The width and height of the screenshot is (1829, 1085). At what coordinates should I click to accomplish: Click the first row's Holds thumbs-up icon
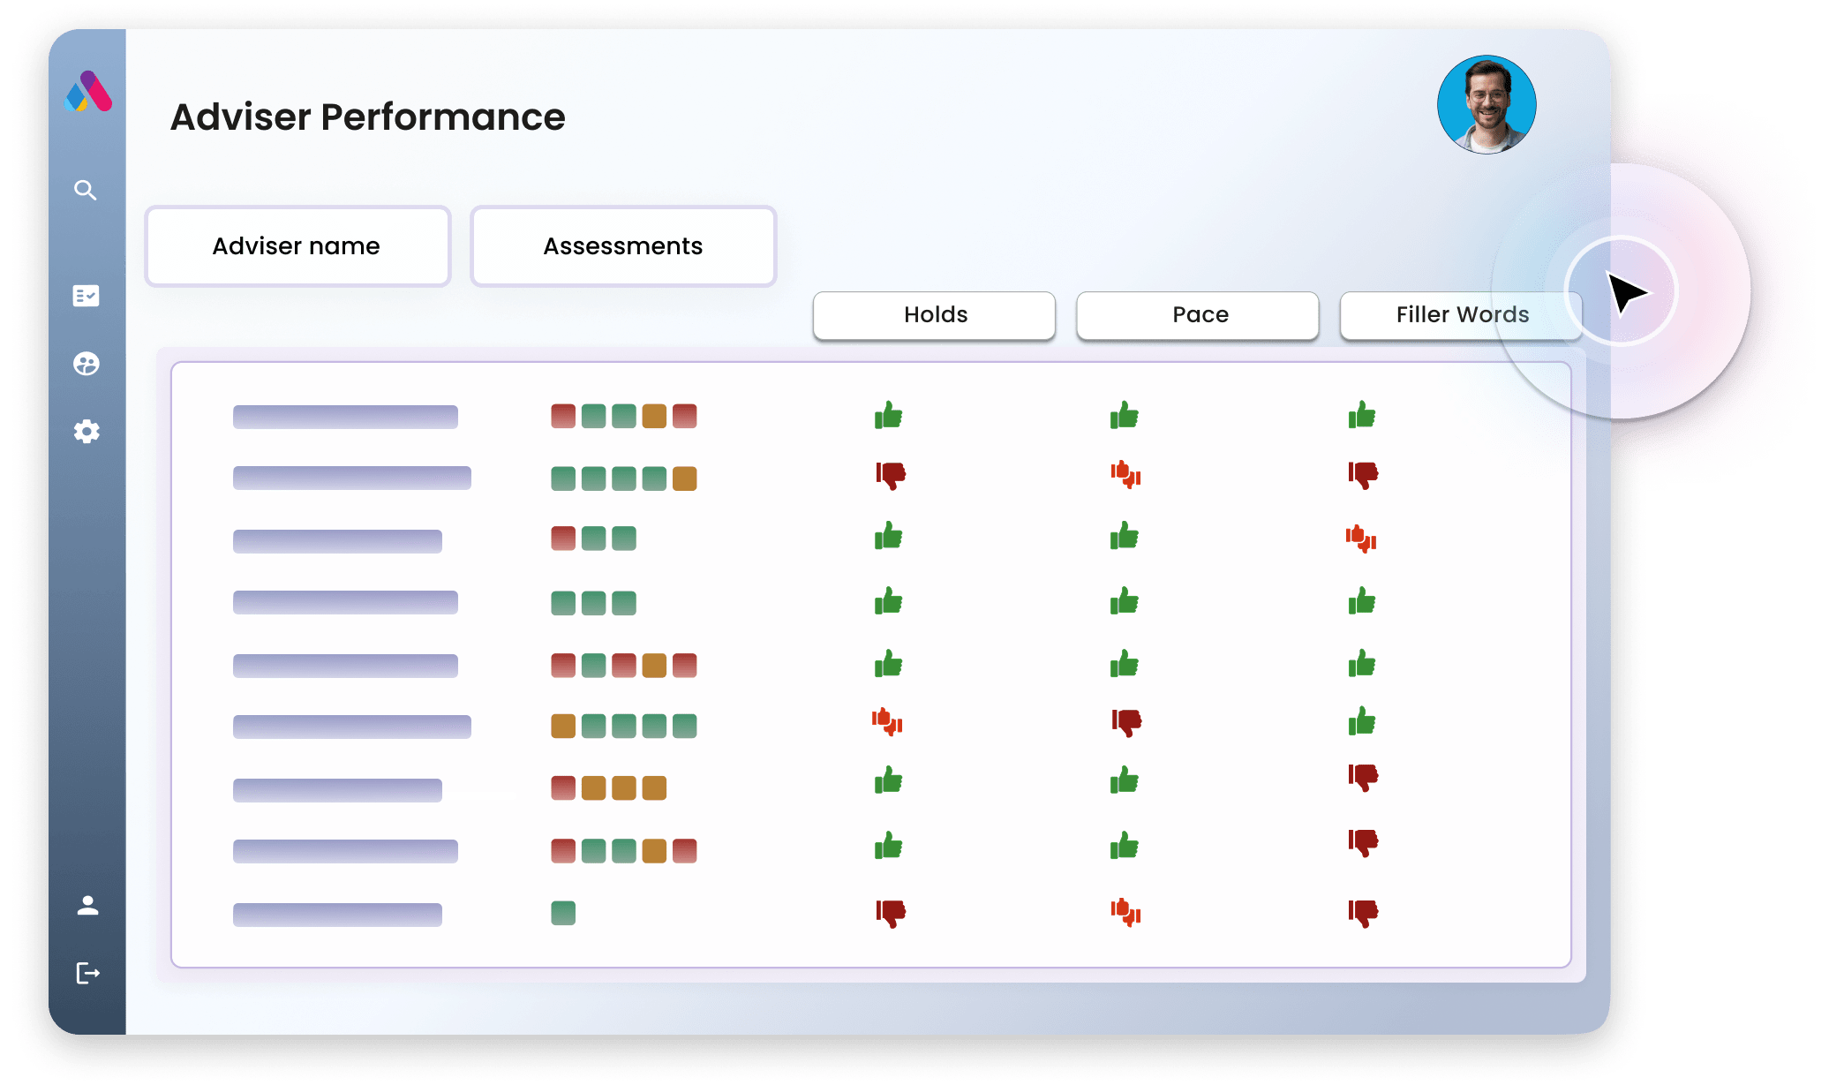[x=889, y=415]
